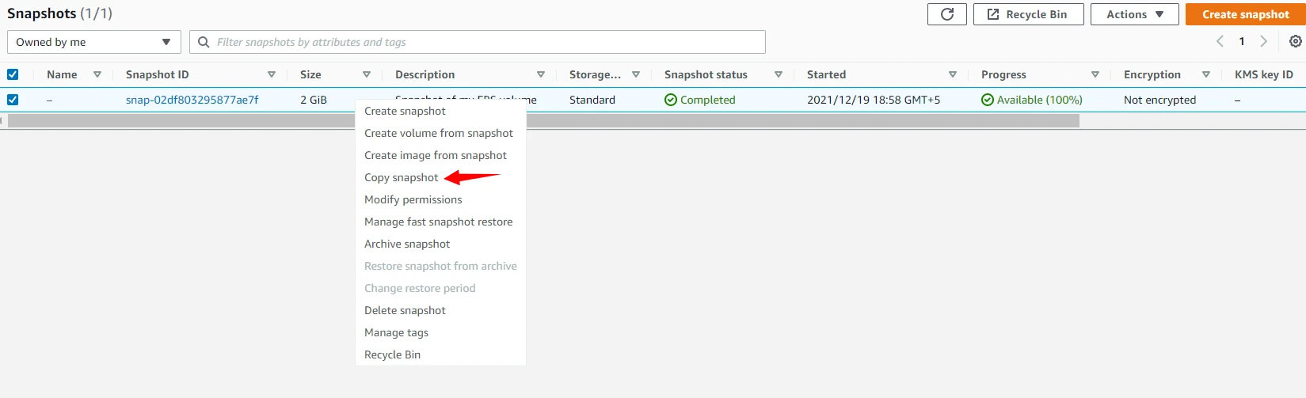Open snapshot ID snap-02df803295877ae7f link

(x=192, y=100)
